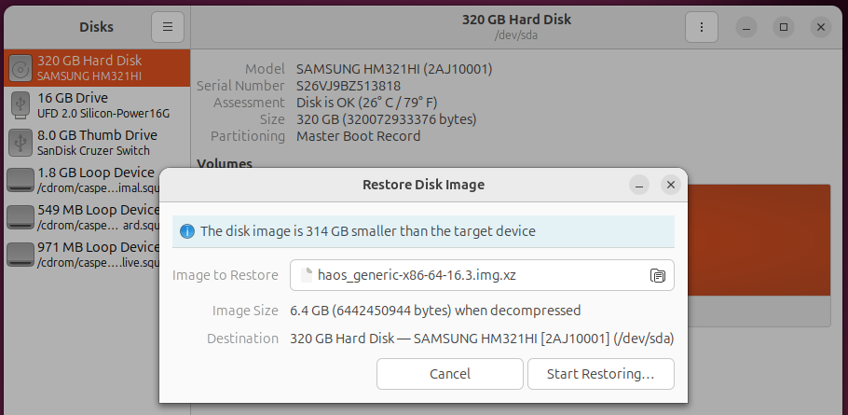The image size is (848, 415).
Task: Click the 16 GB Drive USB icon
Action: [21, 104]
